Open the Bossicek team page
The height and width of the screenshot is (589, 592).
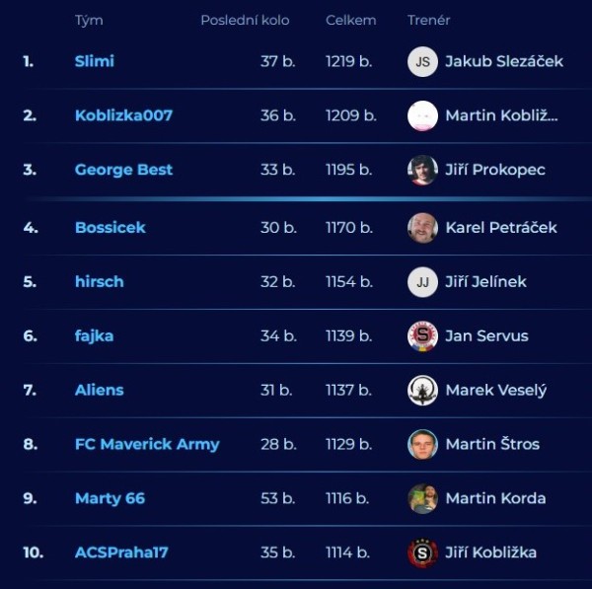(x=110, y=228)
